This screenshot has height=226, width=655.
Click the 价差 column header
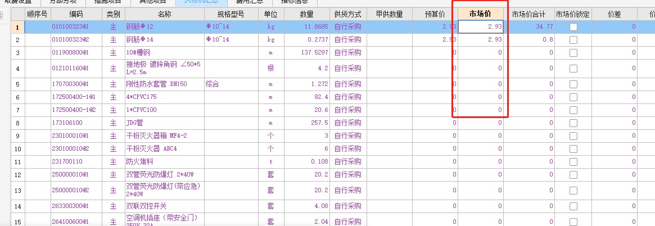click(615, 15)
